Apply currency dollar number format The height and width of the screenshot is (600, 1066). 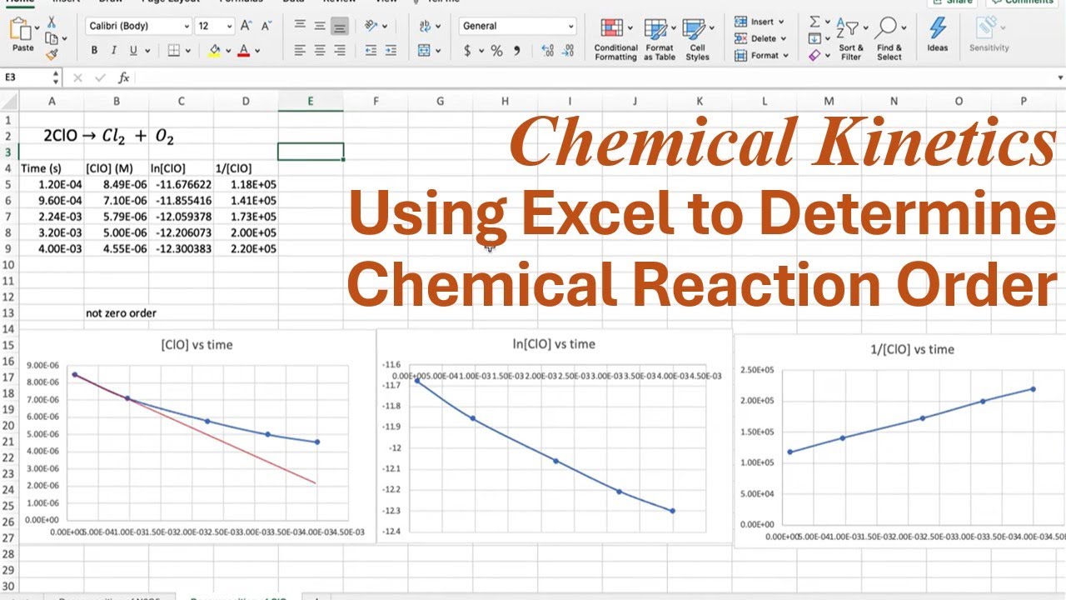point(468,51)
